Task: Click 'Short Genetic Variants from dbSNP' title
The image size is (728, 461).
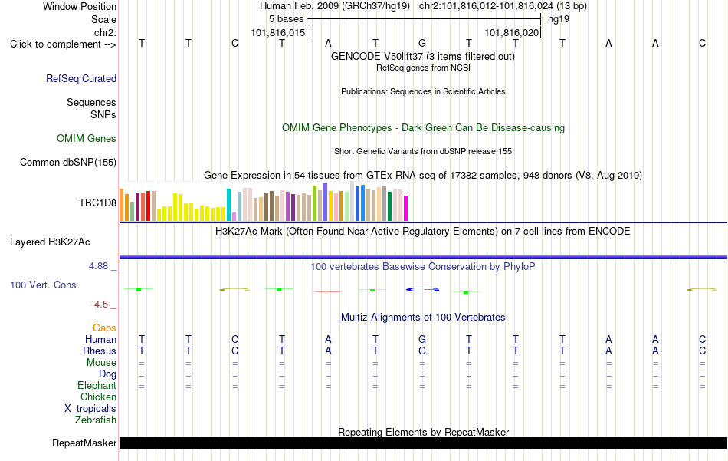Action: 423,152
